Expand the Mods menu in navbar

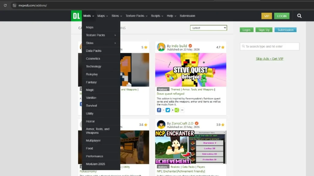(89, 16)
